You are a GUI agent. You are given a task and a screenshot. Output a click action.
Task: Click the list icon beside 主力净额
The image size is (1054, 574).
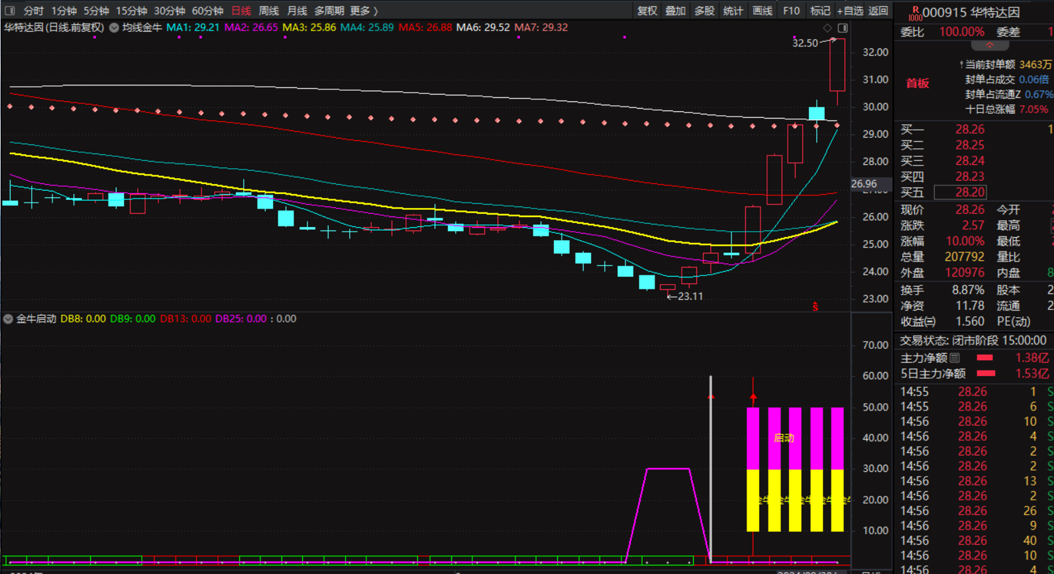click(955, 358)
